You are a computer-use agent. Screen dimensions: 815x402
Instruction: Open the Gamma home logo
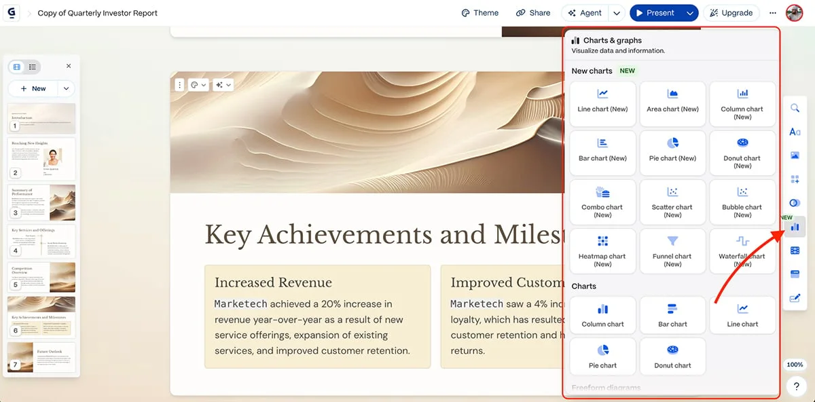point(12,13)
